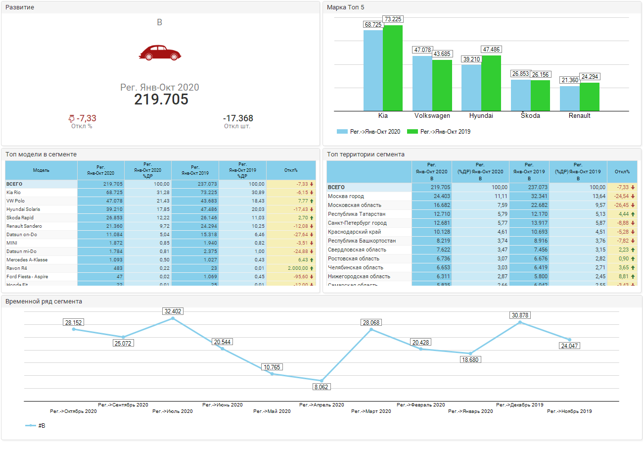Click the 'Рег.->Апрель 2020' axis label

[x=321, y=404]
